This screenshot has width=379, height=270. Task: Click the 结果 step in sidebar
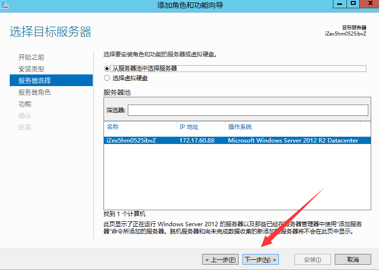click(25, 127)
